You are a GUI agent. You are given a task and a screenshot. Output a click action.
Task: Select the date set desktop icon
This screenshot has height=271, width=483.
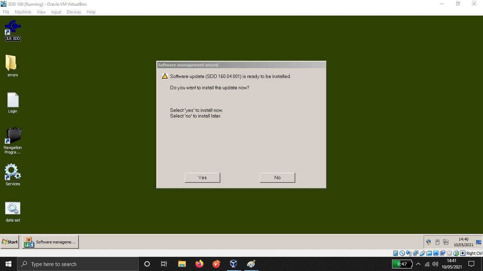[12, 212]
